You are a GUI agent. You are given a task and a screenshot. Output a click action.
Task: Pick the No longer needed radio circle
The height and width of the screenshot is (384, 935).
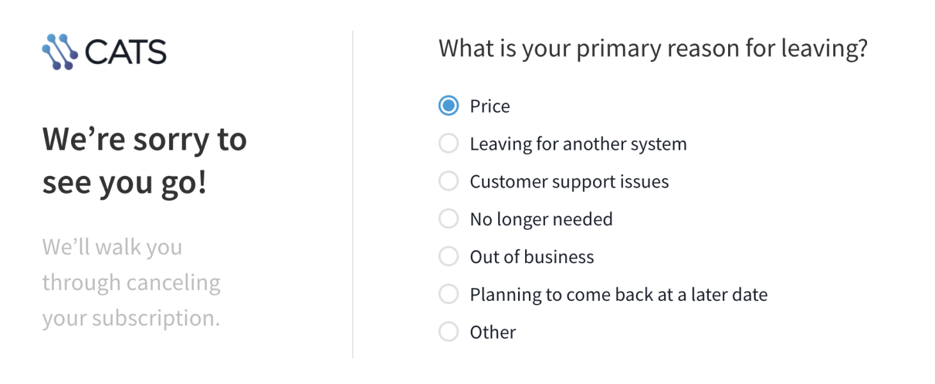[x=448, y=219]
